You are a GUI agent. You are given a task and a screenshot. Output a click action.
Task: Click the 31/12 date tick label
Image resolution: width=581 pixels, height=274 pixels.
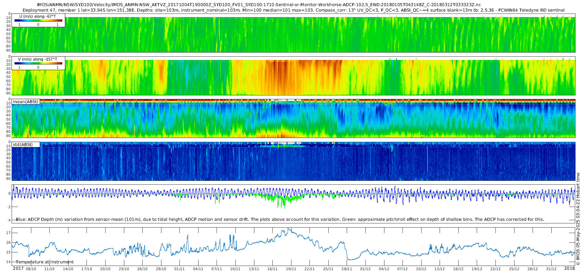pos(551,269)
